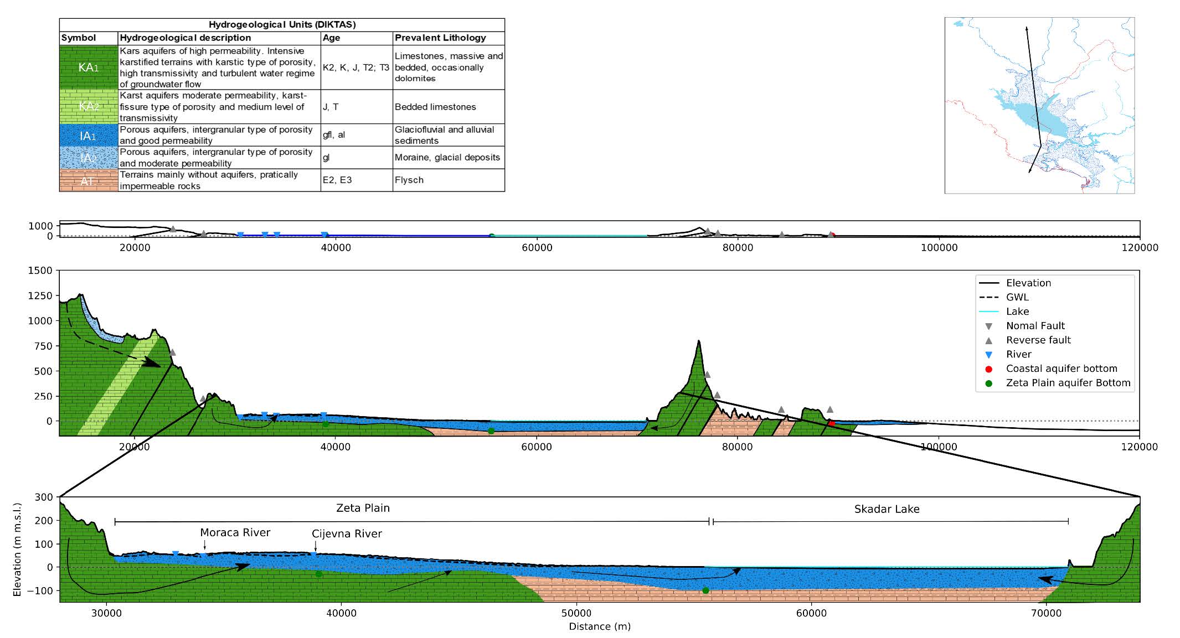
Task: Click the Nomal Fault legend triangle
Action: coord(989,326)
